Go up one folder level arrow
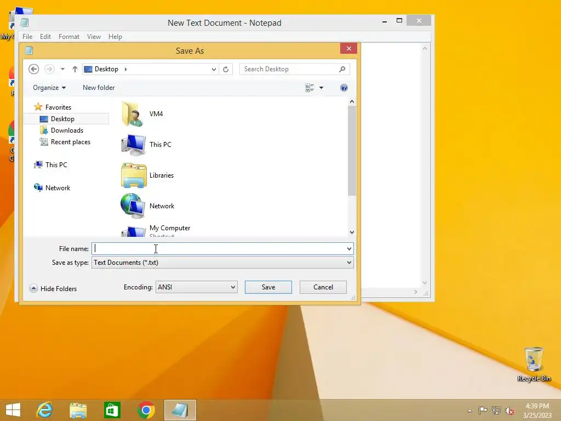 coord(75,69)
